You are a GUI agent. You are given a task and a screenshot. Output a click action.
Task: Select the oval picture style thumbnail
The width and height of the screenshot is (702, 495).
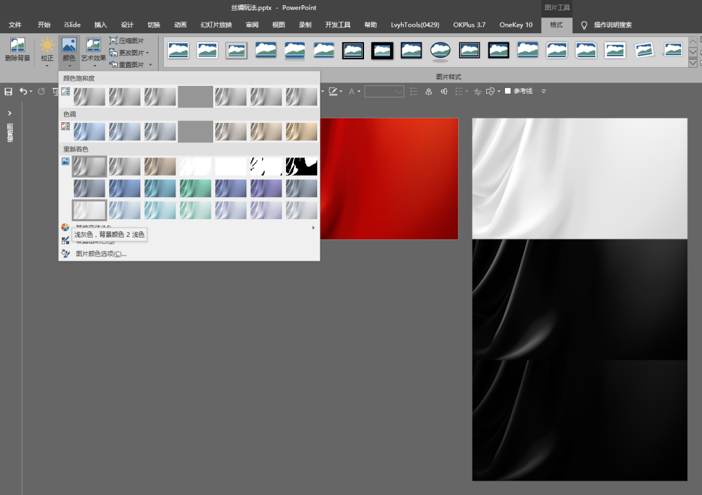tap(440, 51)
